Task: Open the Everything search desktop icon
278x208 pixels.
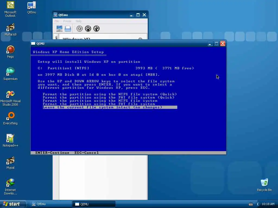Action: (10, 119)
